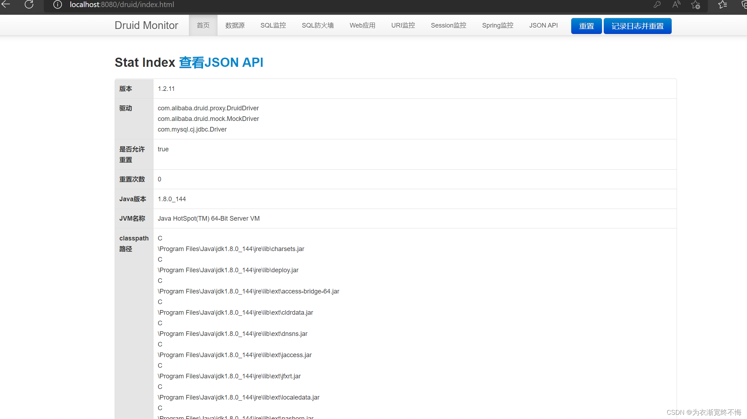Click com.alibaba.druid.proxy.DruidDriver text
The width and height of the screenshot is (747, 419).
[x=208, y=108]
